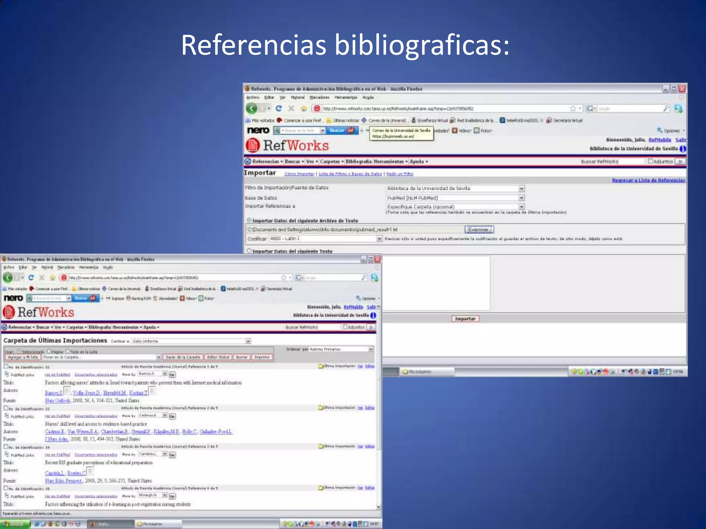Open Buscar menu in Carpeta window

point(44,327)
